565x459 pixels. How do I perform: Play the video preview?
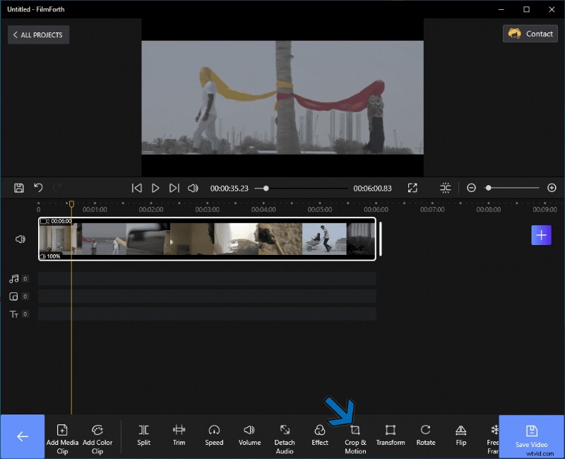coord(155,188)
